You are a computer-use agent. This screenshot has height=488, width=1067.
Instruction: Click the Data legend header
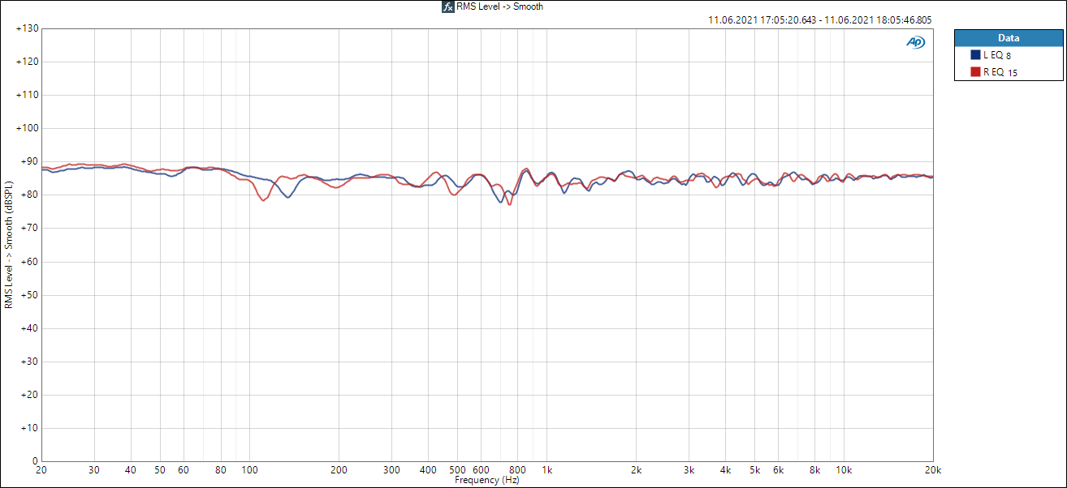1009,38
